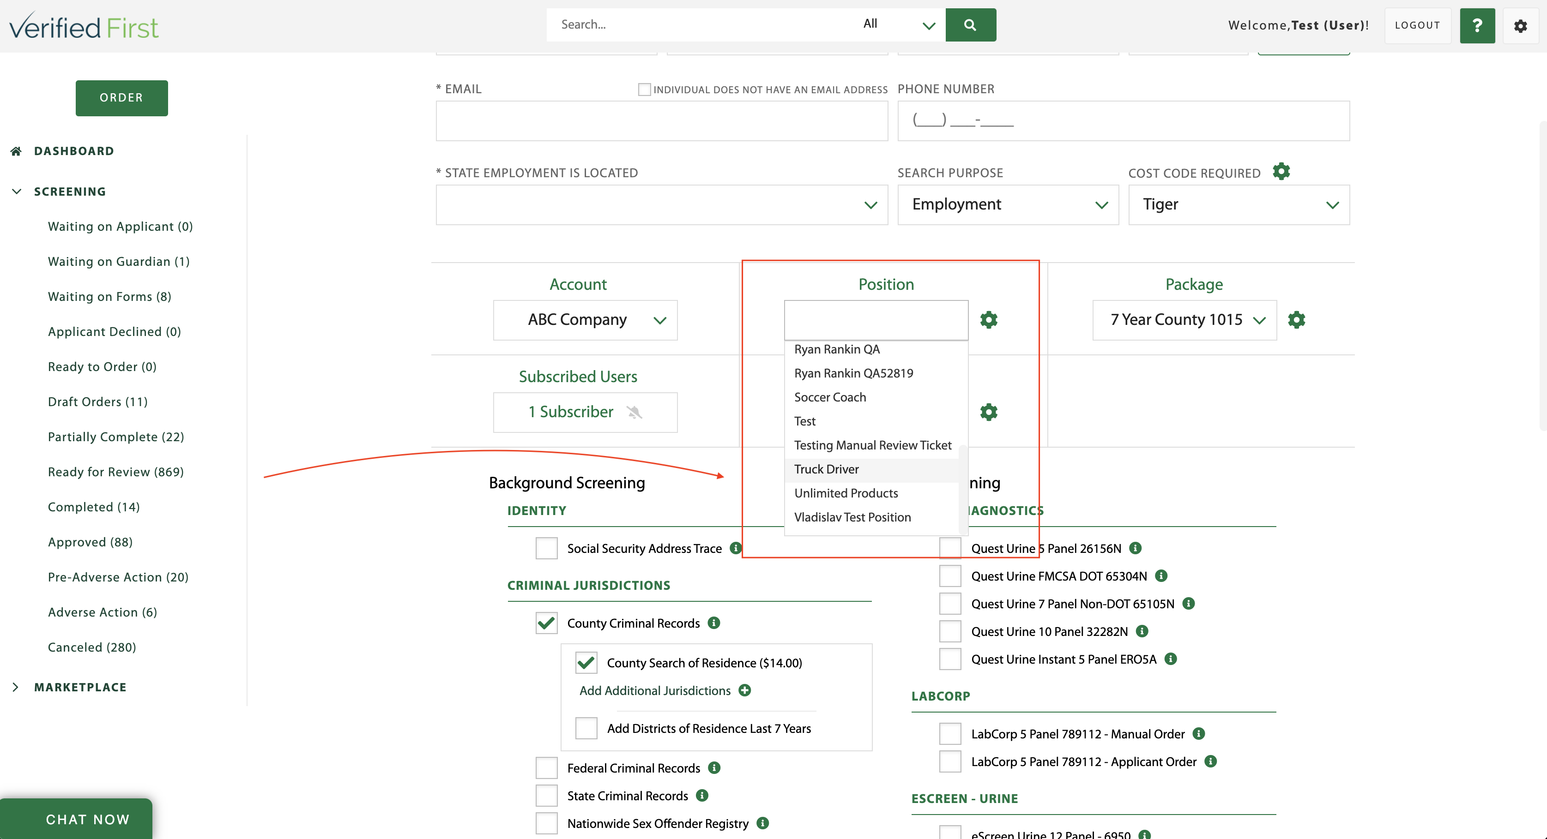The height and width of the screenshot is (839, 1547).
Task: Check Social Security Address Trace box
Action: [x=546, y=548]
